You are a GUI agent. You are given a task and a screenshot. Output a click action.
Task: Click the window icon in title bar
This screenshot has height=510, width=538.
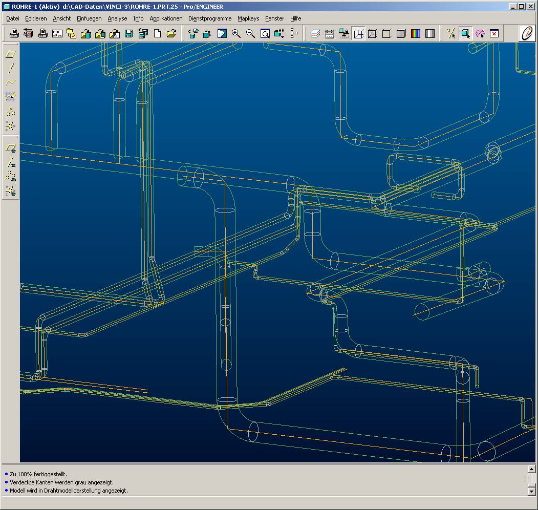[6, 7]
